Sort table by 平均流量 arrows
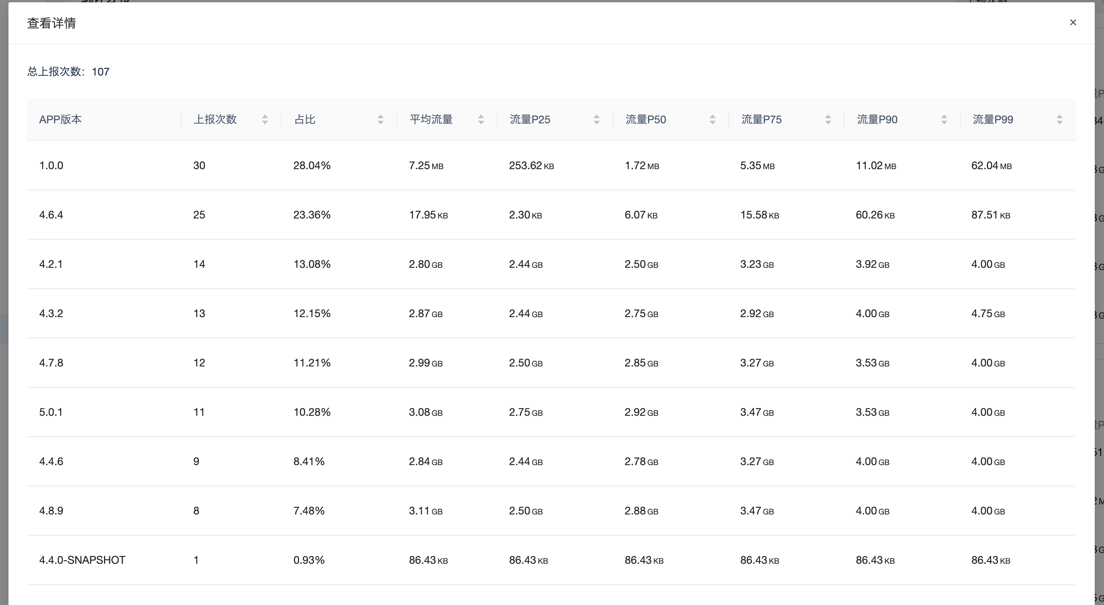 (x=481, y=119)
